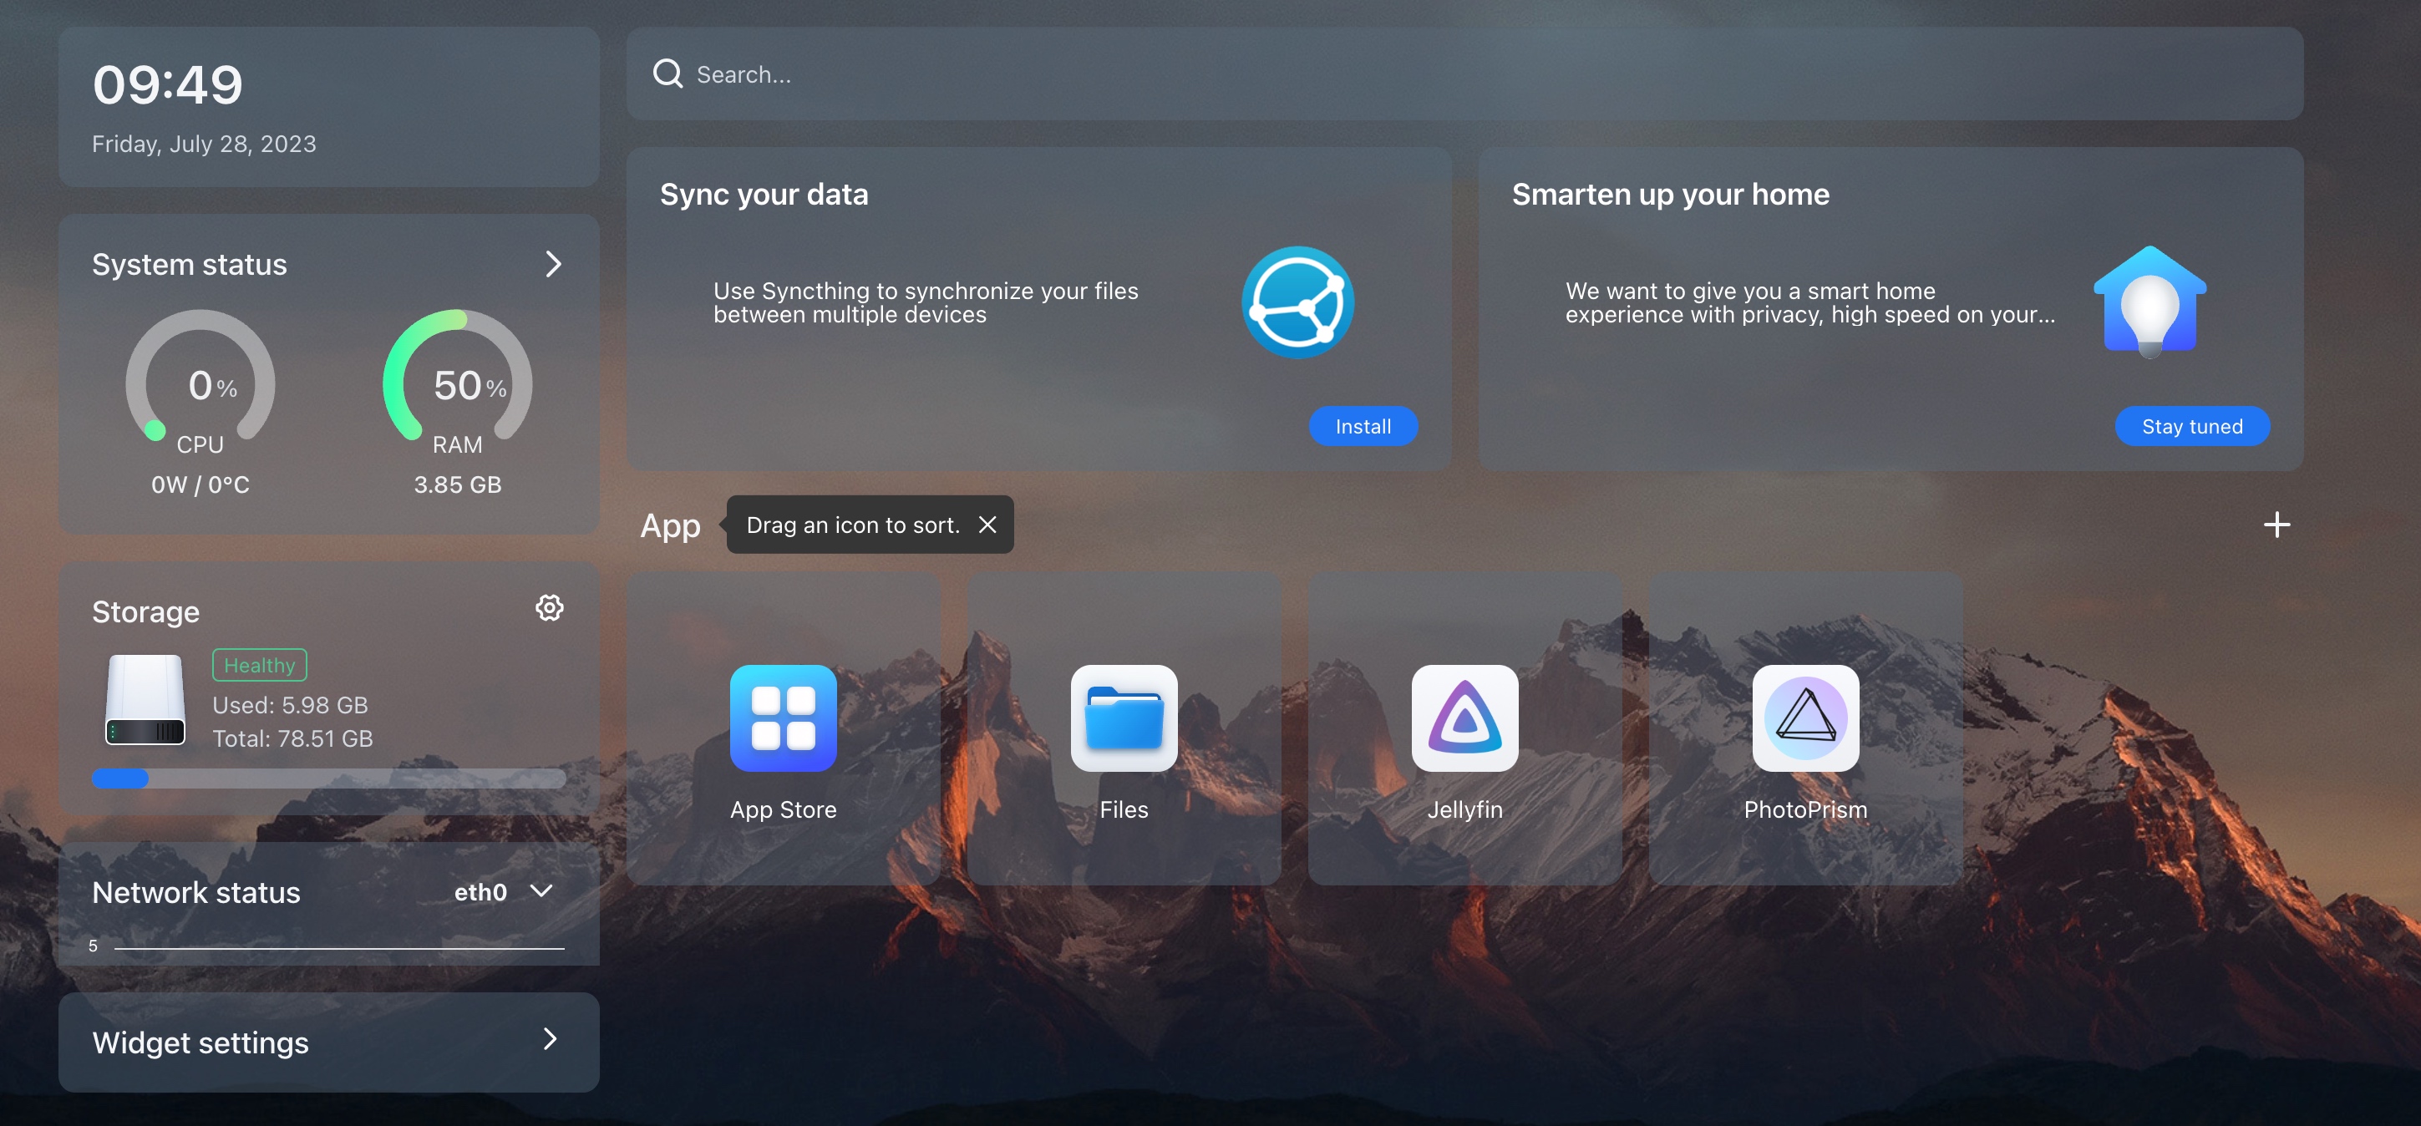Launch the Jellyfin app

pos(1464,718)
